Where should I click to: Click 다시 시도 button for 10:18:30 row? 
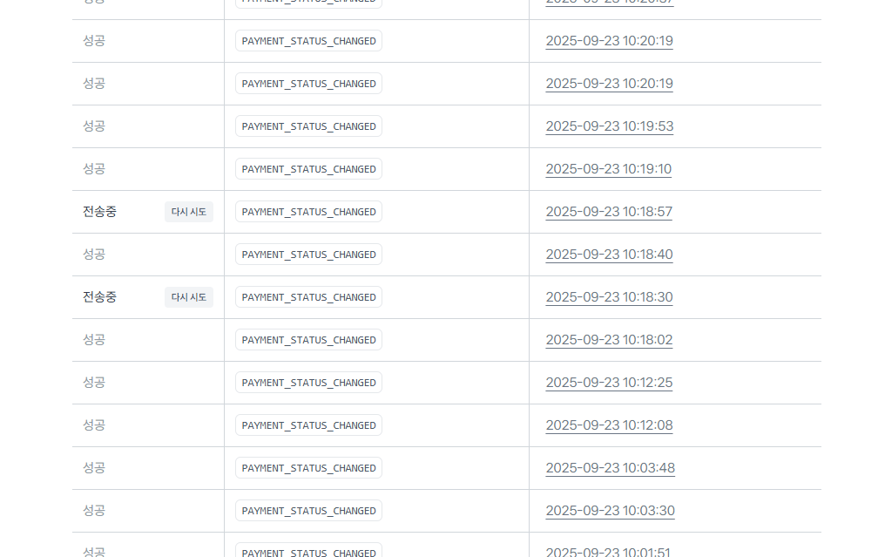pyautogui.click(x=188, y=297)
